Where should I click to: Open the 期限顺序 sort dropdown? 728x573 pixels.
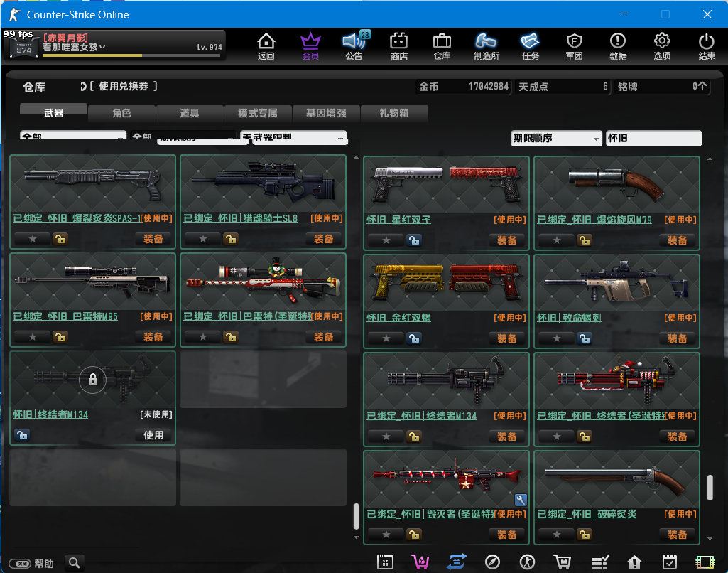[x=555, y=138]
